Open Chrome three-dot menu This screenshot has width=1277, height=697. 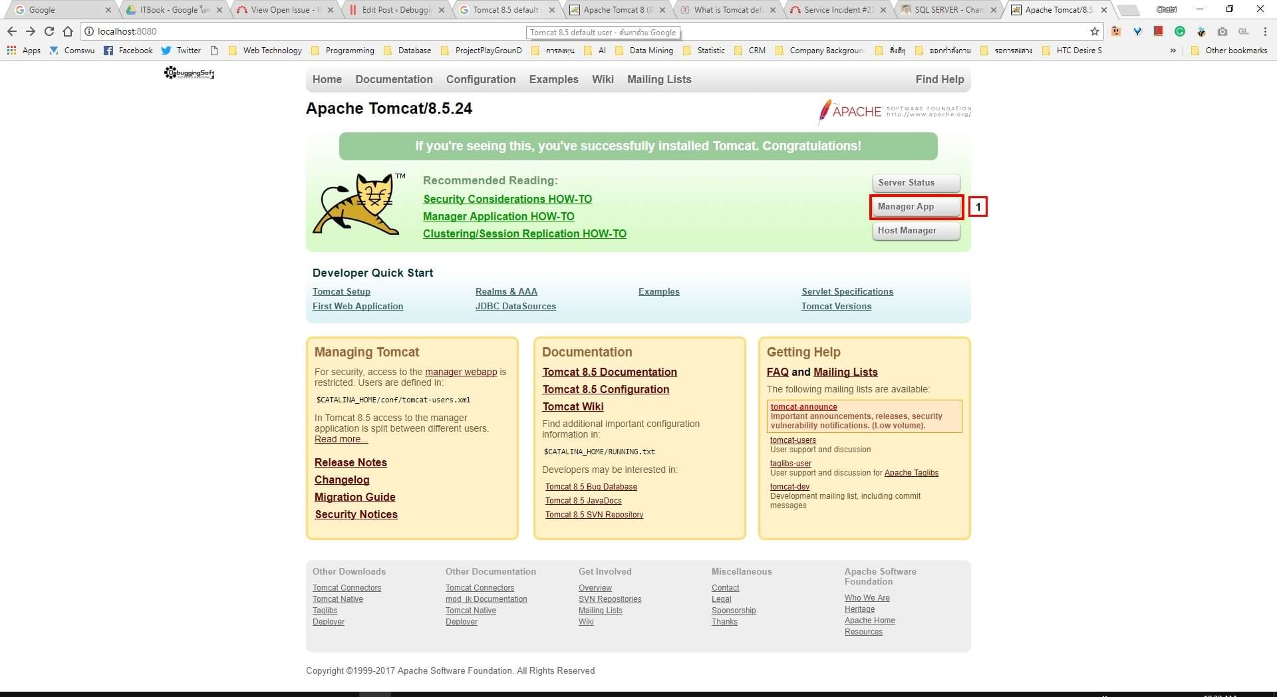coord(1264,31)
